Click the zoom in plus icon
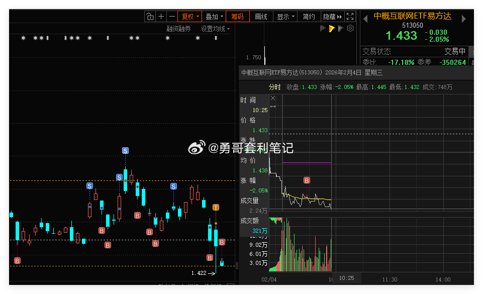The height and width of the screenshot is (294, 483). pos(160,16)
